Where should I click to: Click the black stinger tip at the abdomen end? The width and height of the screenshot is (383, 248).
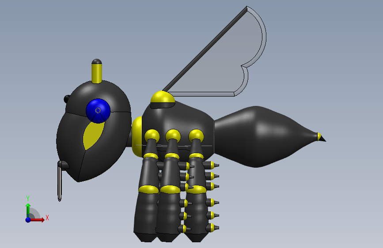(x=323, y=139)
